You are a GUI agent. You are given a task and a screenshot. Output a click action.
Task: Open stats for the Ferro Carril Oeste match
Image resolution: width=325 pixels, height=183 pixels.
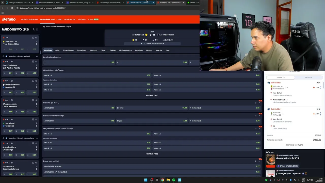(33, 62)
